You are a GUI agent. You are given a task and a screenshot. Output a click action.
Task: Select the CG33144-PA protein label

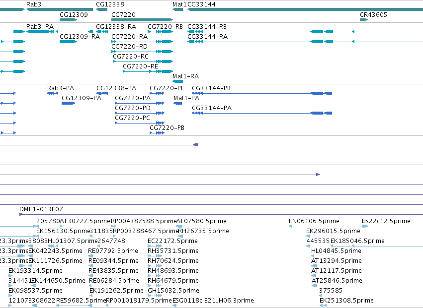(212, 108)
